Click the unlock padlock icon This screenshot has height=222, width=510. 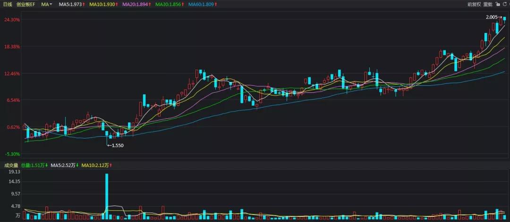[498, 5]
